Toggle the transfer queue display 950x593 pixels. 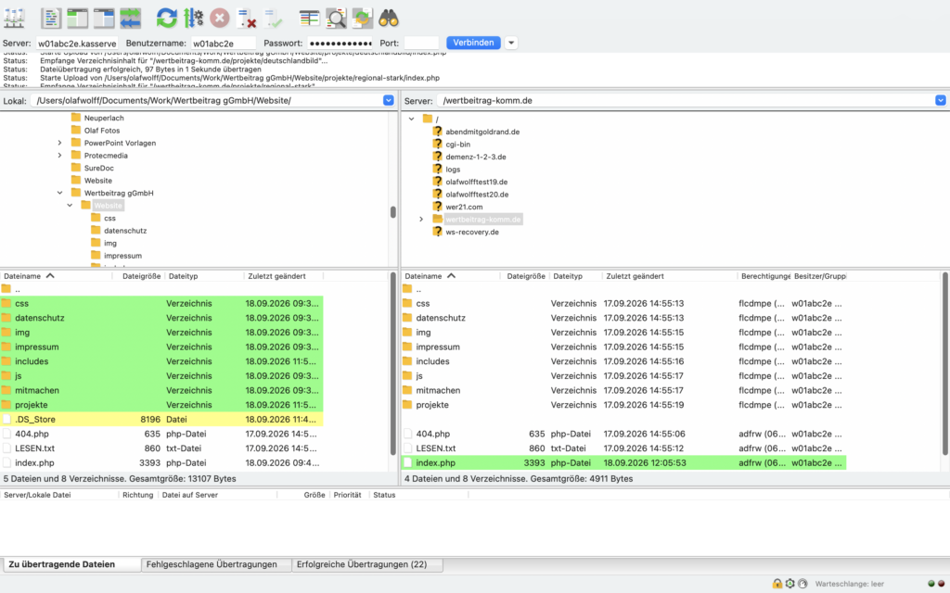[130, 19]
